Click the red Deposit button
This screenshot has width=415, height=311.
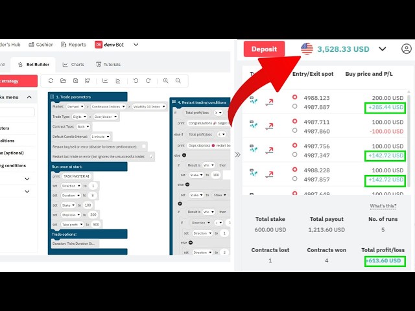tap(264, 49)
